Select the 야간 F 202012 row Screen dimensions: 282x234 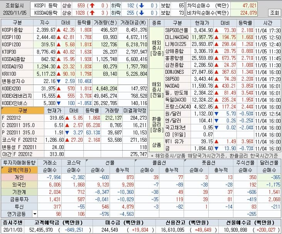click(74, 154)
